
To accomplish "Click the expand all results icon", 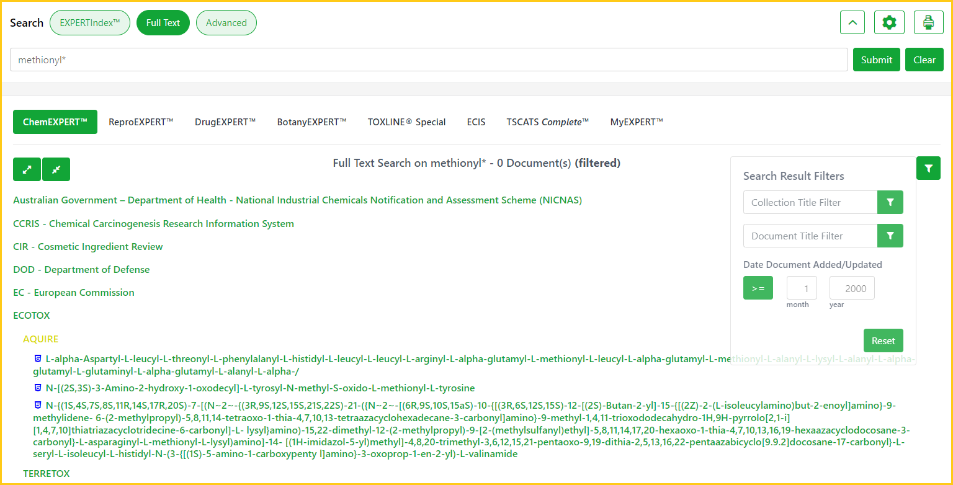I will pos(27,169).
